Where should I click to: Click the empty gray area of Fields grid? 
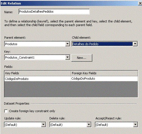pyautogui.click(x=71, y=89)
